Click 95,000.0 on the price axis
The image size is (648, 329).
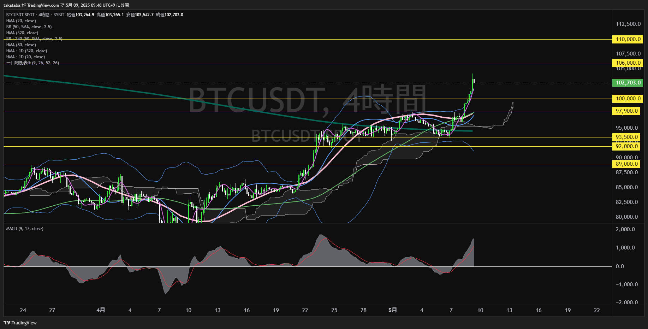pyautogui.click(x=627, y=128)
